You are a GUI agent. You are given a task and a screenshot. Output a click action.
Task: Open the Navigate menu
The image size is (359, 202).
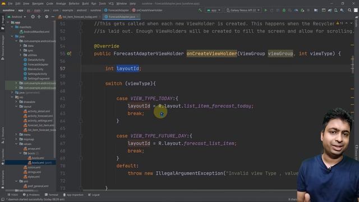click(38, 3)
